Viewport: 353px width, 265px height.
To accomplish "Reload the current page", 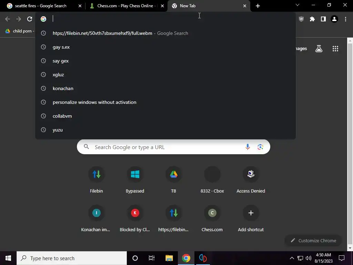I will click(30, 19).
